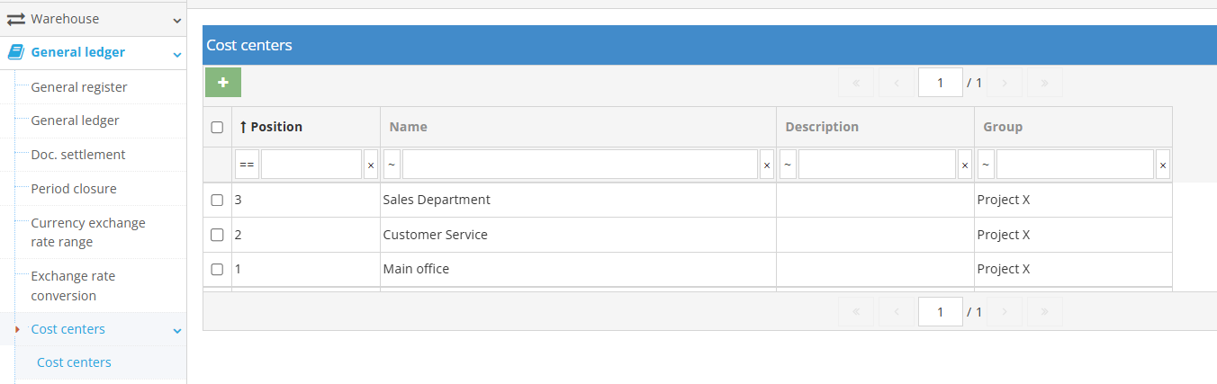Clear the Description filter with x
This screenshot has width=1217, height=384.
coord(965,165)
